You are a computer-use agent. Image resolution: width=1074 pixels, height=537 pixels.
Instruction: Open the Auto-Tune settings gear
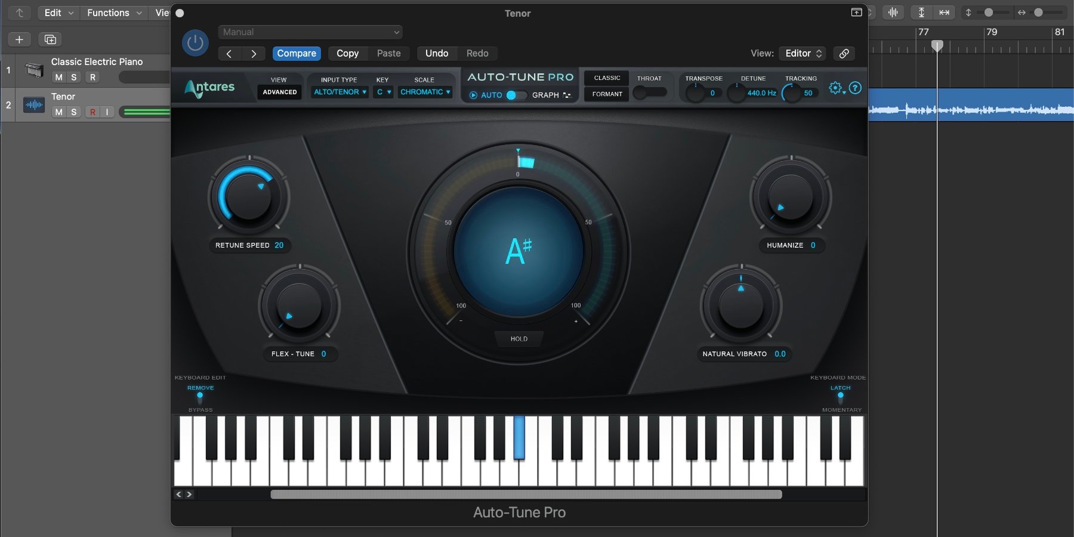835,88
